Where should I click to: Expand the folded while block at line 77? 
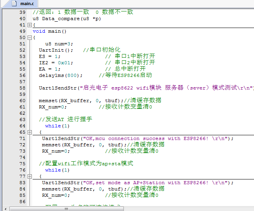tap(29, 176)
